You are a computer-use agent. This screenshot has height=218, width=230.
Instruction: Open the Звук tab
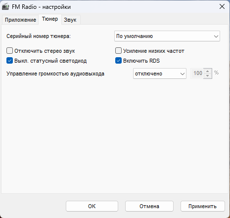tap(70, 20)
